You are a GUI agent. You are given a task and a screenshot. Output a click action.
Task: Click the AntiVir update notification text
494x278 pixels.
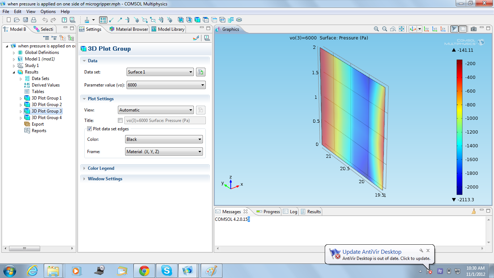tap(386, 258)
